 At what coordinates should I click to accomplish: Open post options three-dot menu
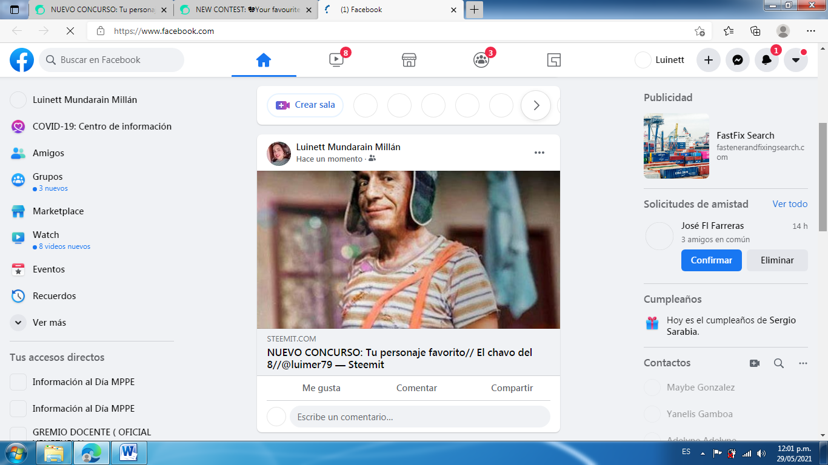tap(539, 153)
